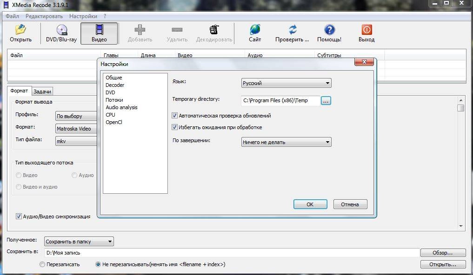Click the scrollbar up arrow in format panel

460,100
